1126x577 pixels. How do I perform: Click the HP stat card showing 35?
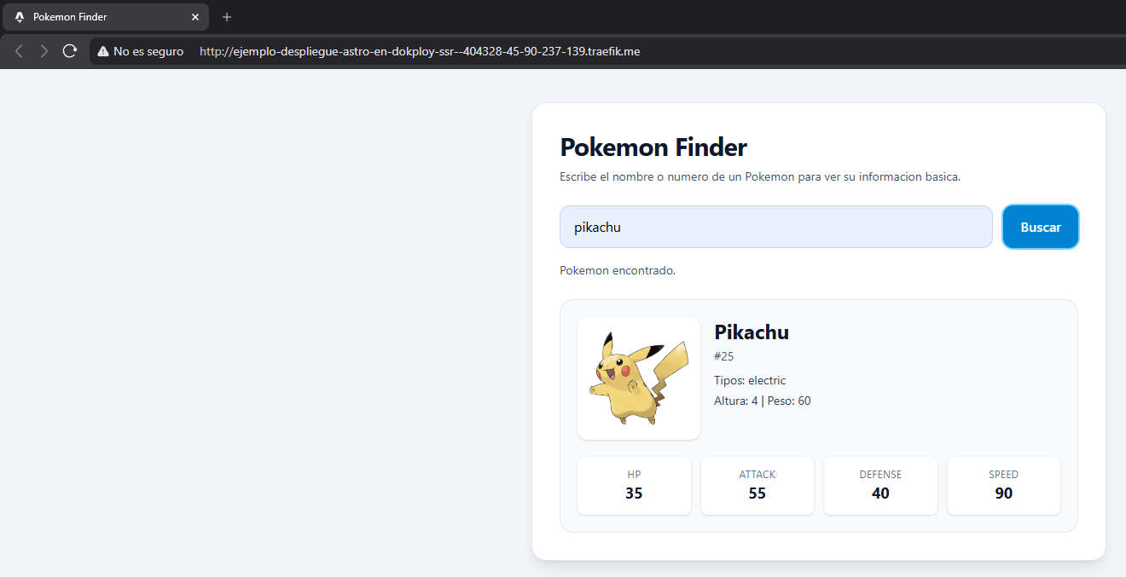(x=634, y=486)
